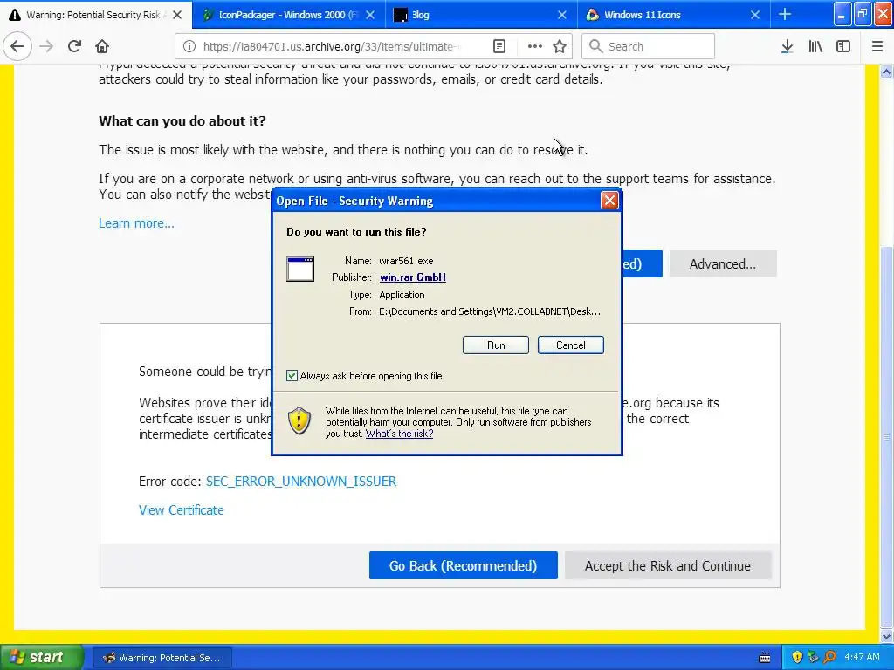Click Cancel in the security dialog

tap(571, 345)
